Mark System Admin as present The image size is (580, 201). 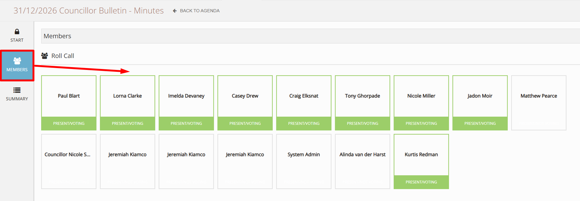[304, 161]
